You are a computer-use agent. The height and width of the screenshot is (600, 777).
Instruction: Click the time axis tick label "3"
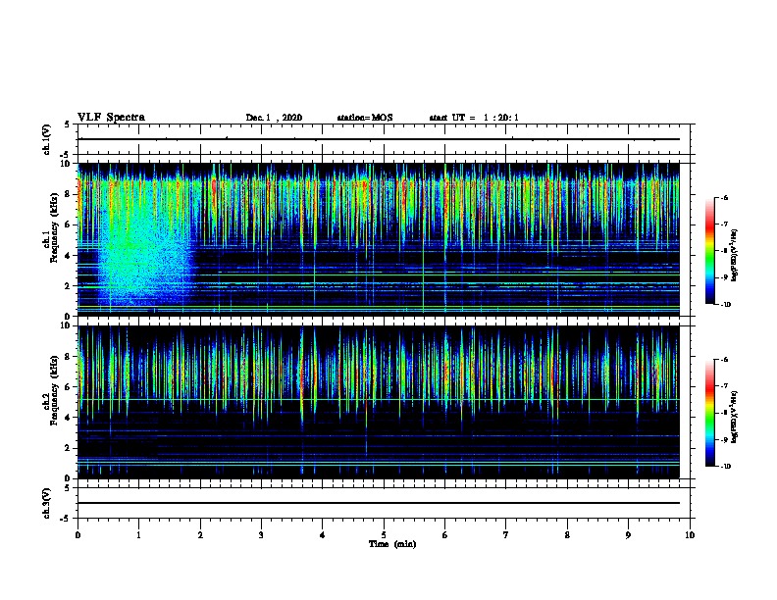point(261,535)
